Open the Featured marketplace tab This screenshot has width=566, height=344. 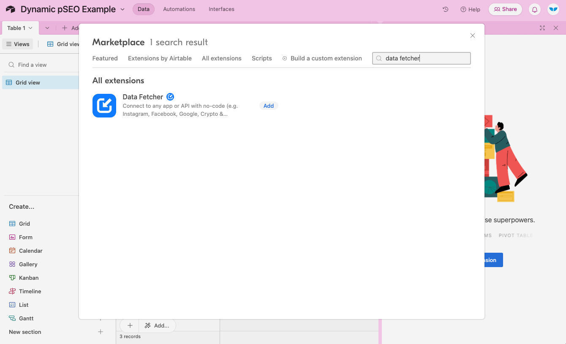pos(105,58)
